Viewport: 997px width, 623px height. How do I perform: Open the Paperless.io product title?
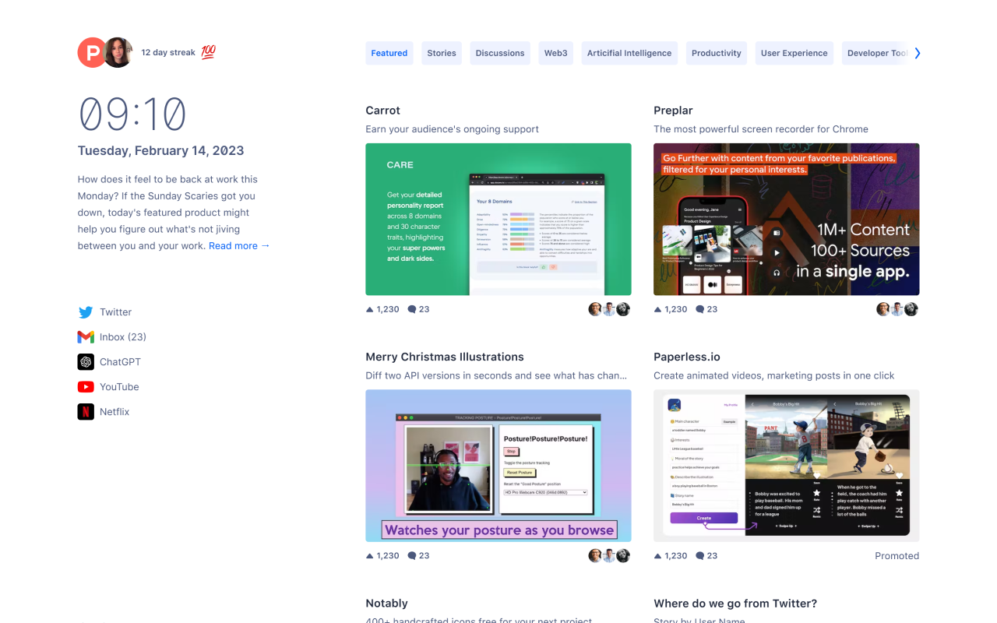687,357
